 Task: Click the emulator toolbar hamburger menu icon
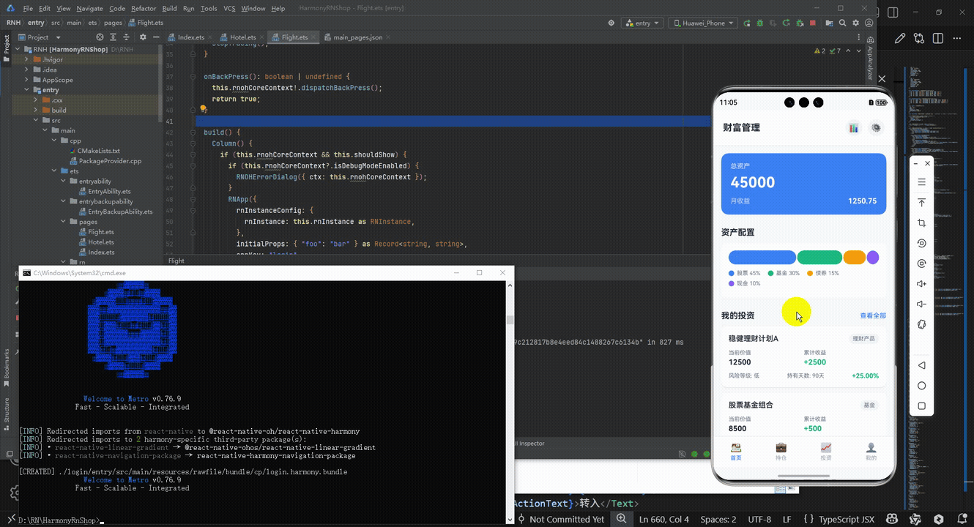point(922,182)
